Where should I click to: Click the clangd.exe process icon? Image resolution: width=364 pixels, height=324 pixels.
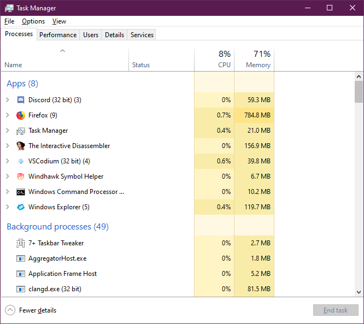[21, 289]
